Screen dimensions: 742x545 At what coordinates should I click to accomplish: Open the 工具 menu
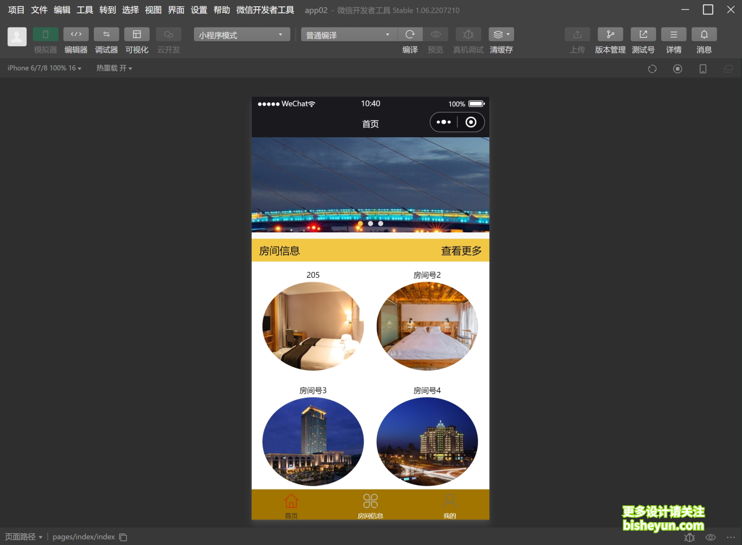click(x=85, y=10)
